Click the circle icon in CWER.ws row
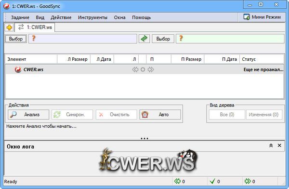This screenshot has width=289, height=189. 143,69
